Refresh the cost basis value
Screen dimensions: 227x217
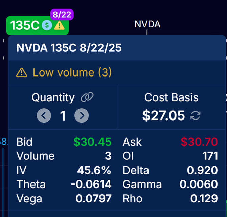click(195, 116)
